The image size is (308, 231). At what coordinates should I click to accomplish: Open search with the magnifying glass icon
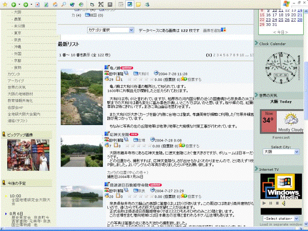click(x=64, y=4)
